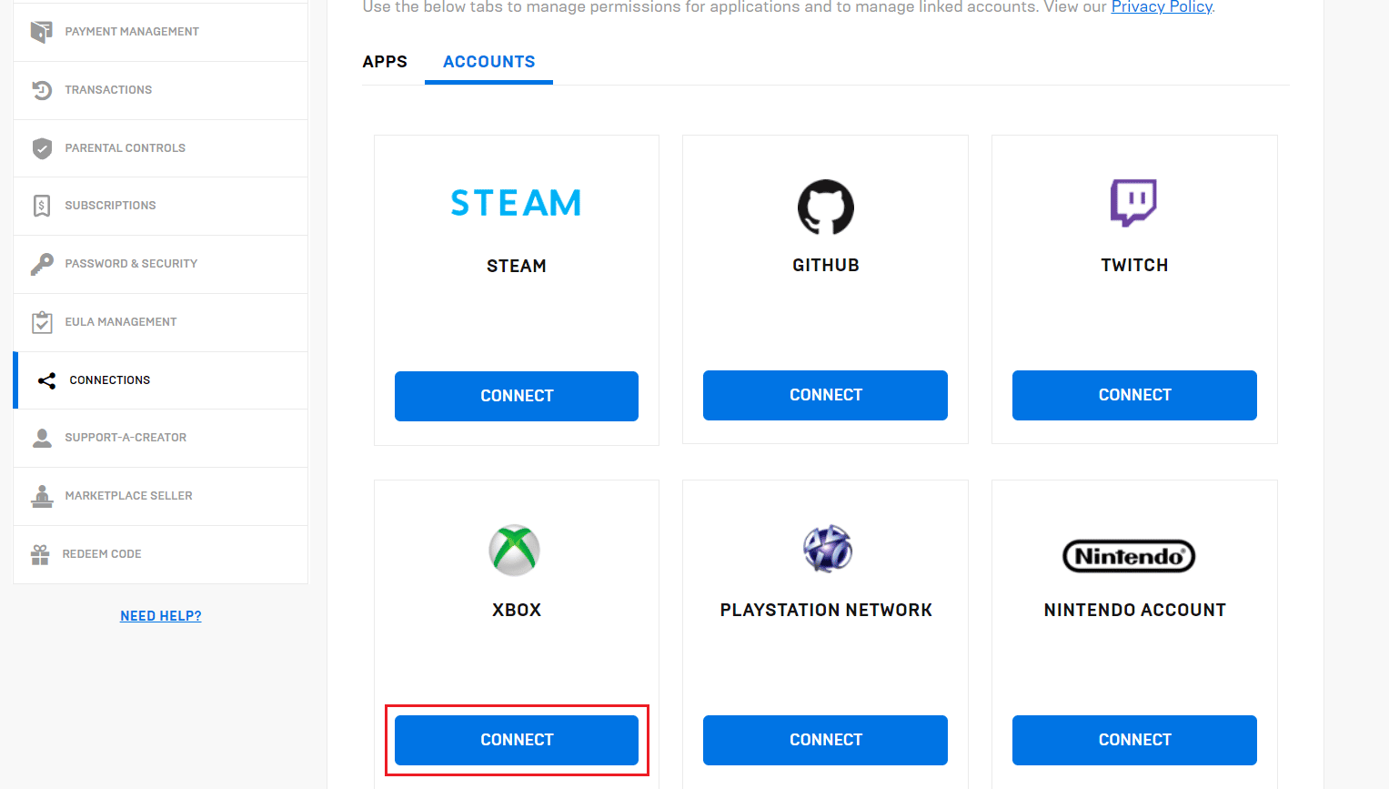Connect the PlayStation Network account

click(x=826, y=740)
